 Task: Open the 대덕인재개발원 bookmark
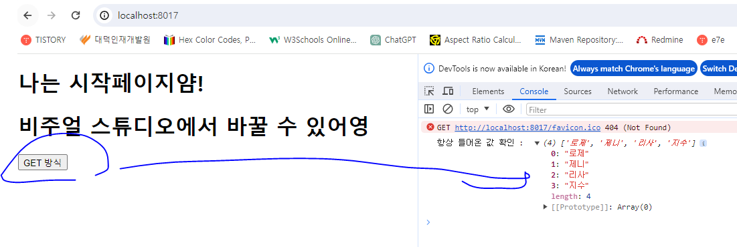(114, 40)
